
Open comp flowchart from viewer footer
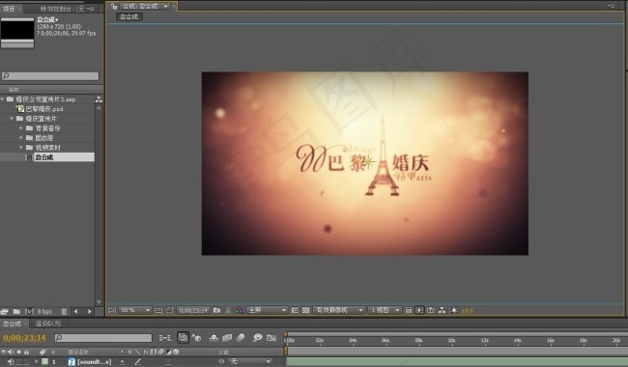click(442, 310)
